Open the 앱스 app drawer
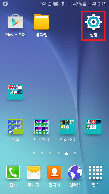The image size is (109, 194). click(96, 172)
